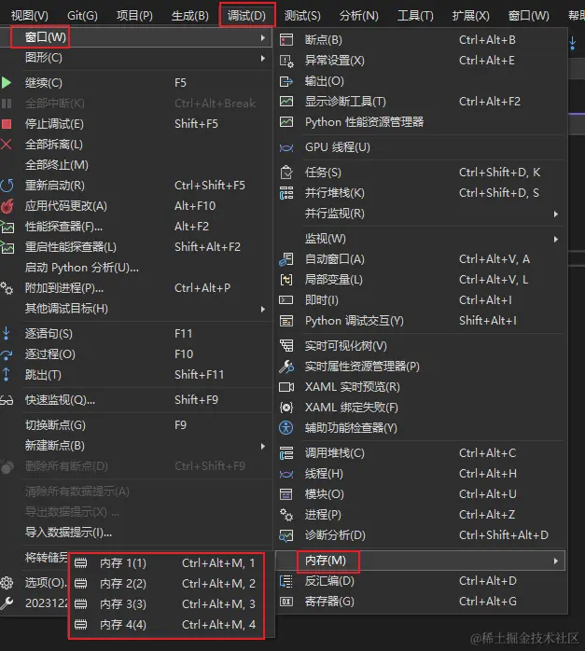Open Python 性能资源管理器 window
585x651 pixels.
point(364,122)
